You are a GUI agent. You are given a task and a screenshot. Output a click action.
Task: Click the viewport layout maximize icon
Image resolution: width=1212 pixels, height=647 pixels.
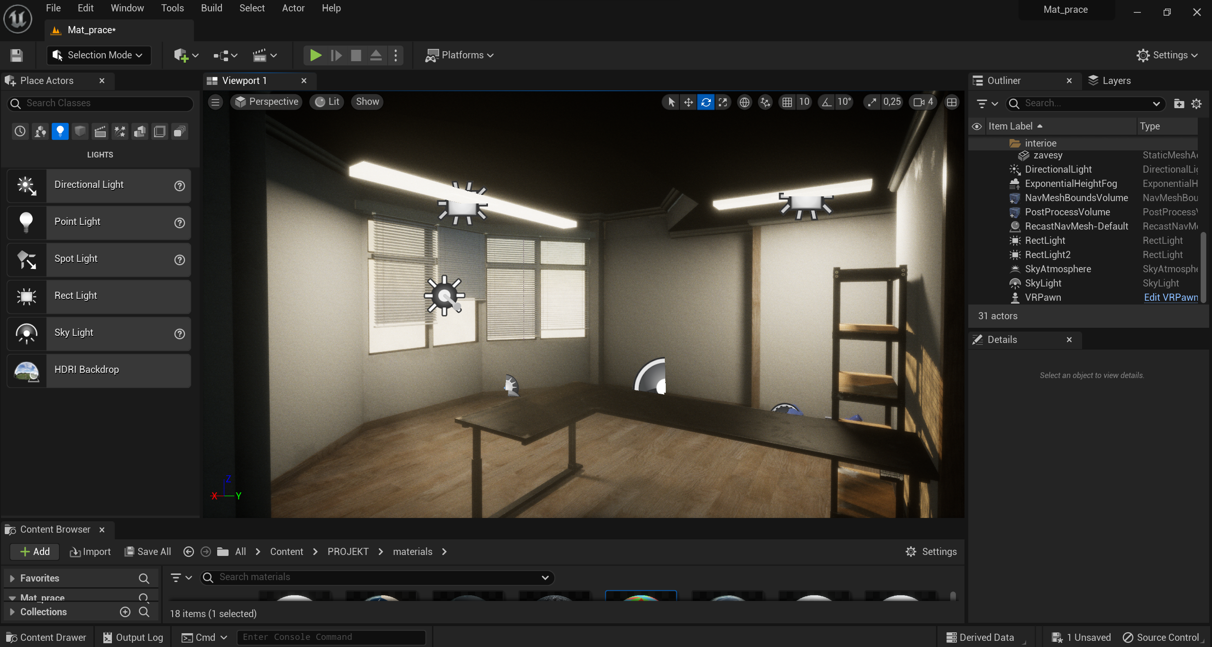(x=951, y=102)
